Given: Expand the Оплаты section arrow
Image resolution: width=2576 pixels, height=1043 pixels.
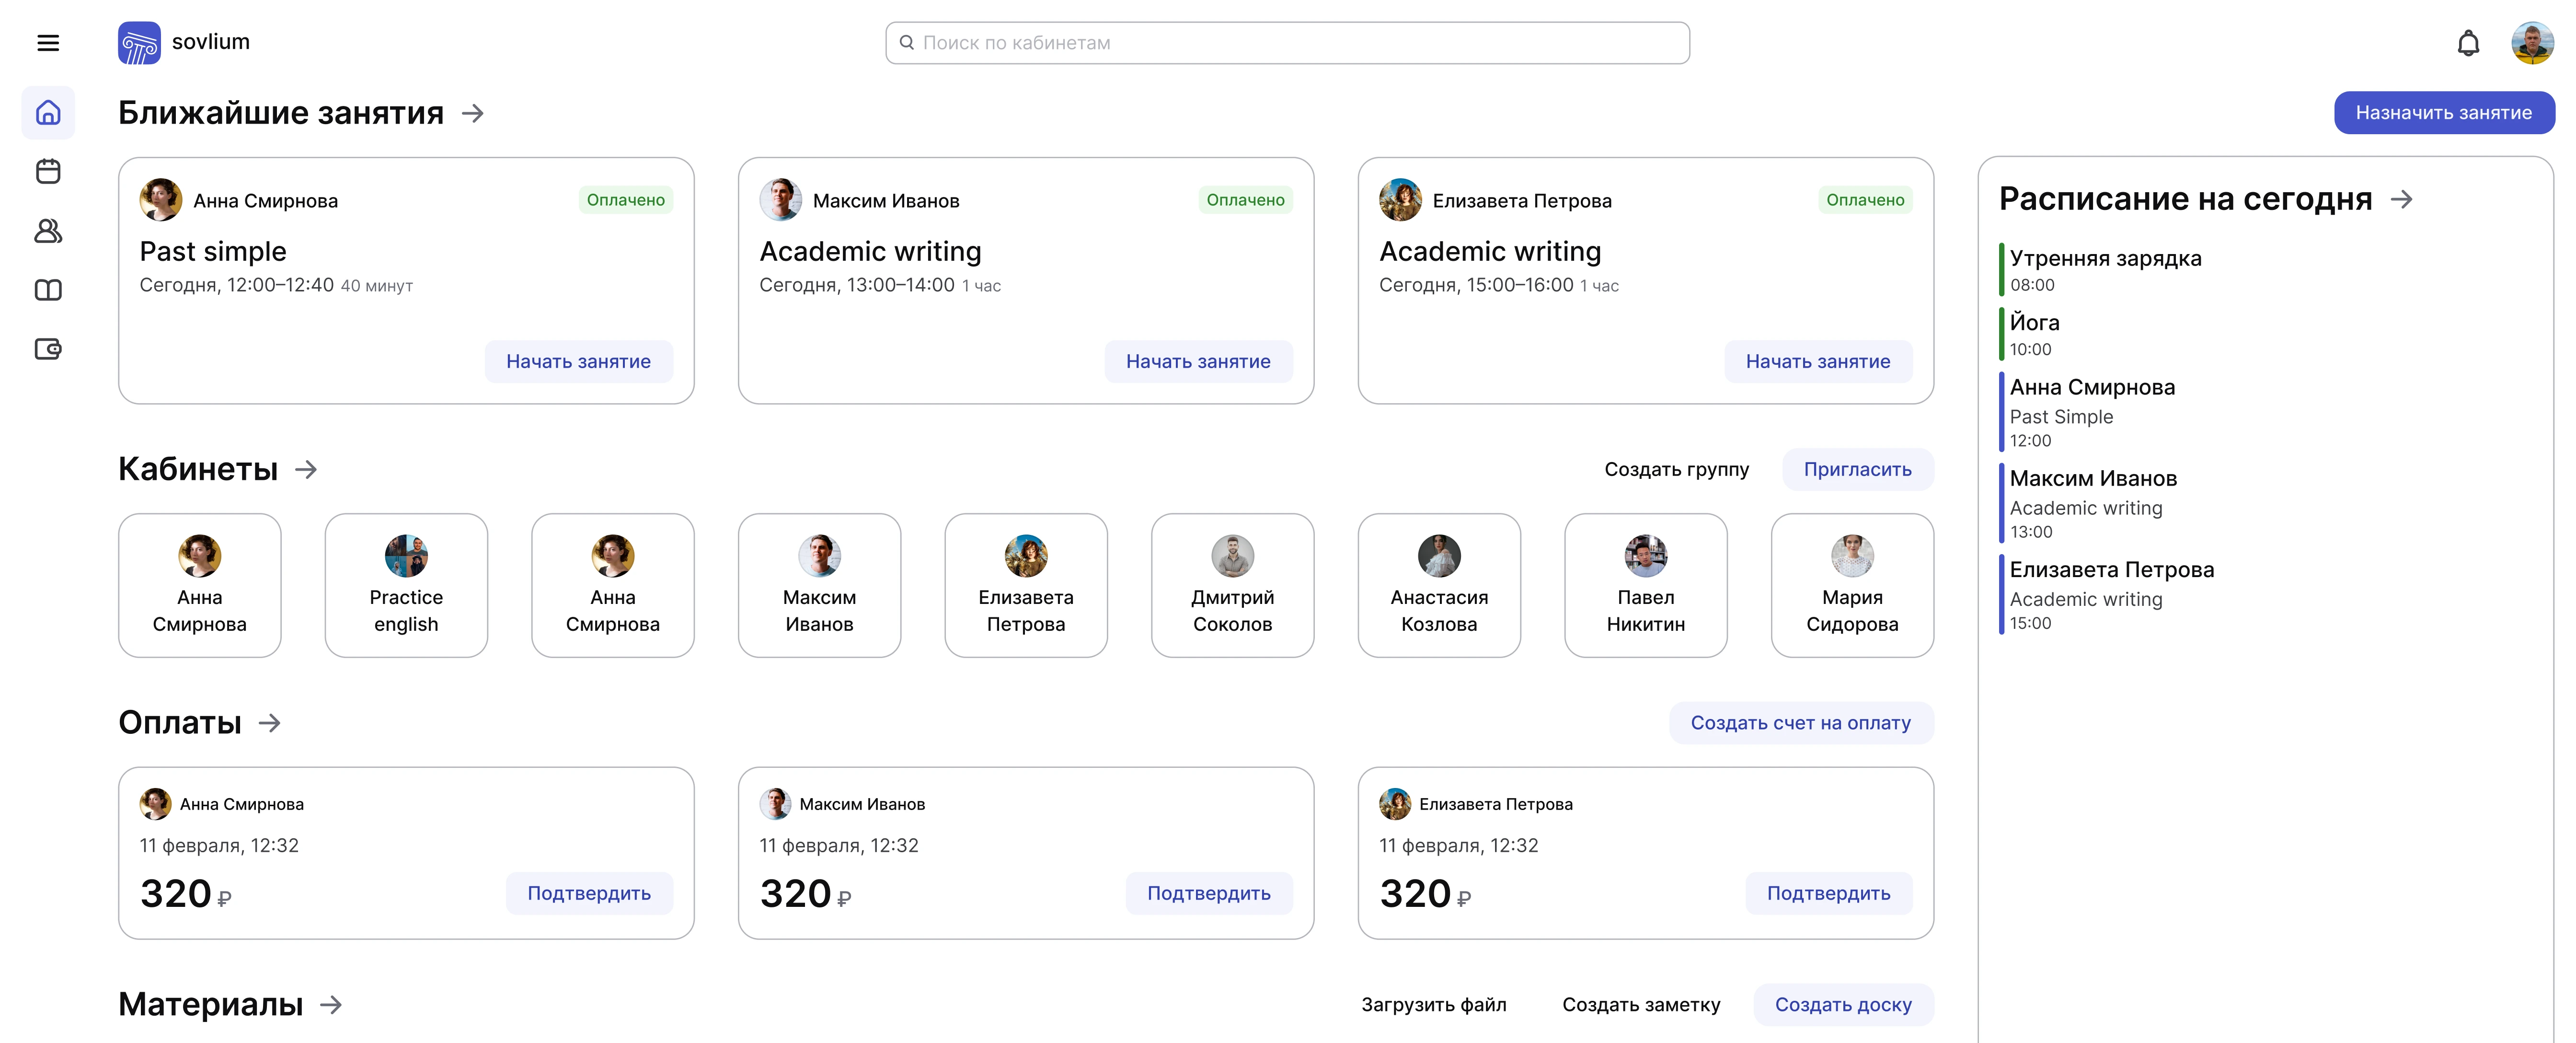Looking at the screenshot, I should click(x=270, y=723).
